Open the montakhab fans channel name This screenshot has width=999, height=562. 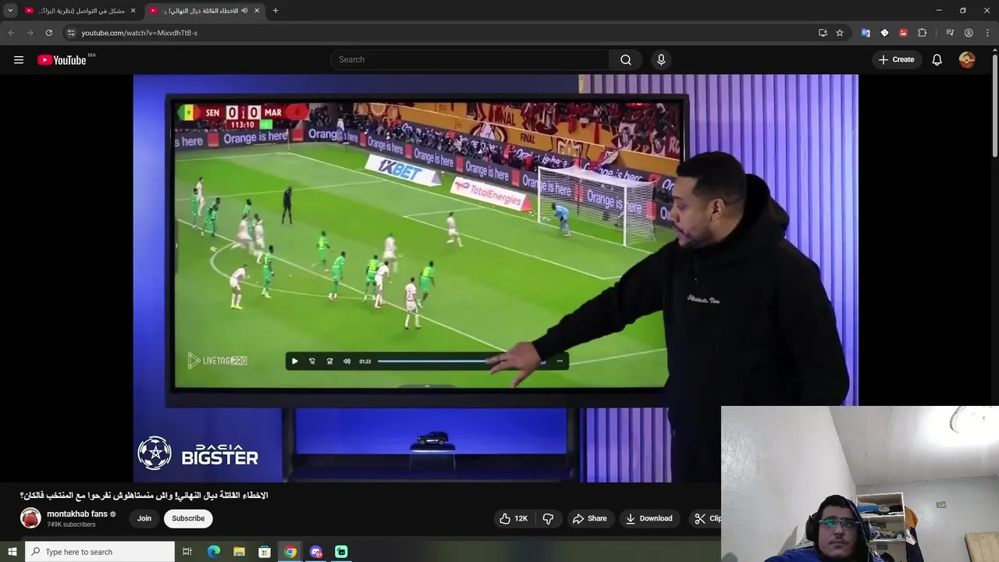(77, 514)
